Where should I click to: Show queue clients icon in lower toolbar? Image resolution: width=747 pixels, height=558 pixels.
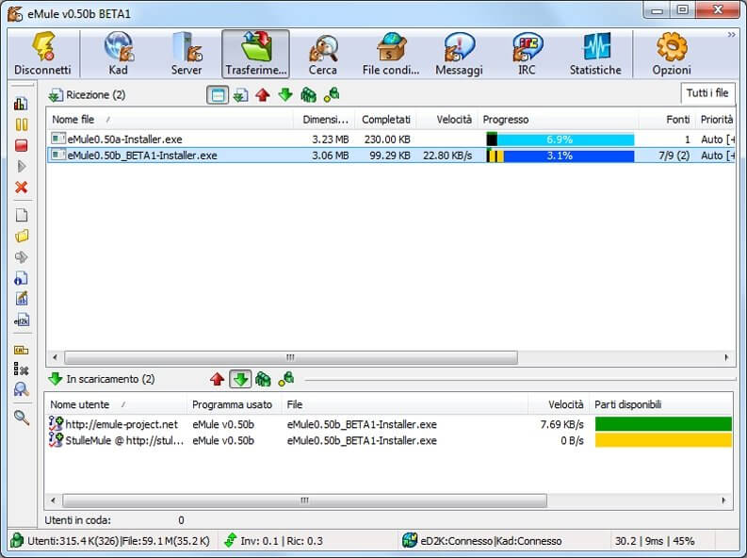(x=263, y=379)
